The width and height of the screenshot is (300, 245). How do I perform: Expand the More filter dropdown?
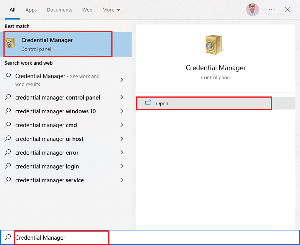pos(111,10)
